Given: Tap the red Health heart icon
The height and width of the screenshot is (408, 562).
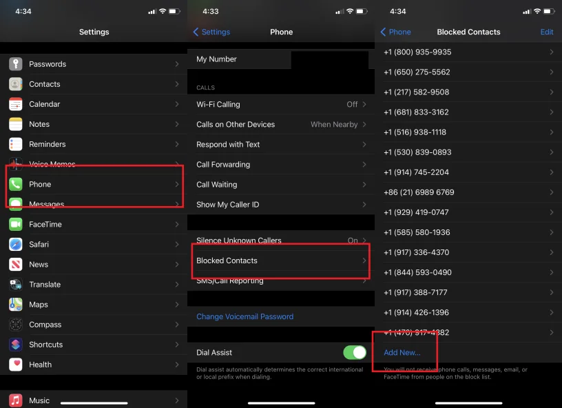Looking at the screenshot, I should [x=16, y=365].
